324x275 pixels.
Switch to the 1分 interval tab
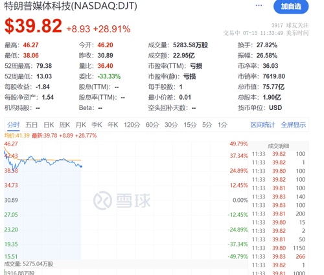[222, 125]
